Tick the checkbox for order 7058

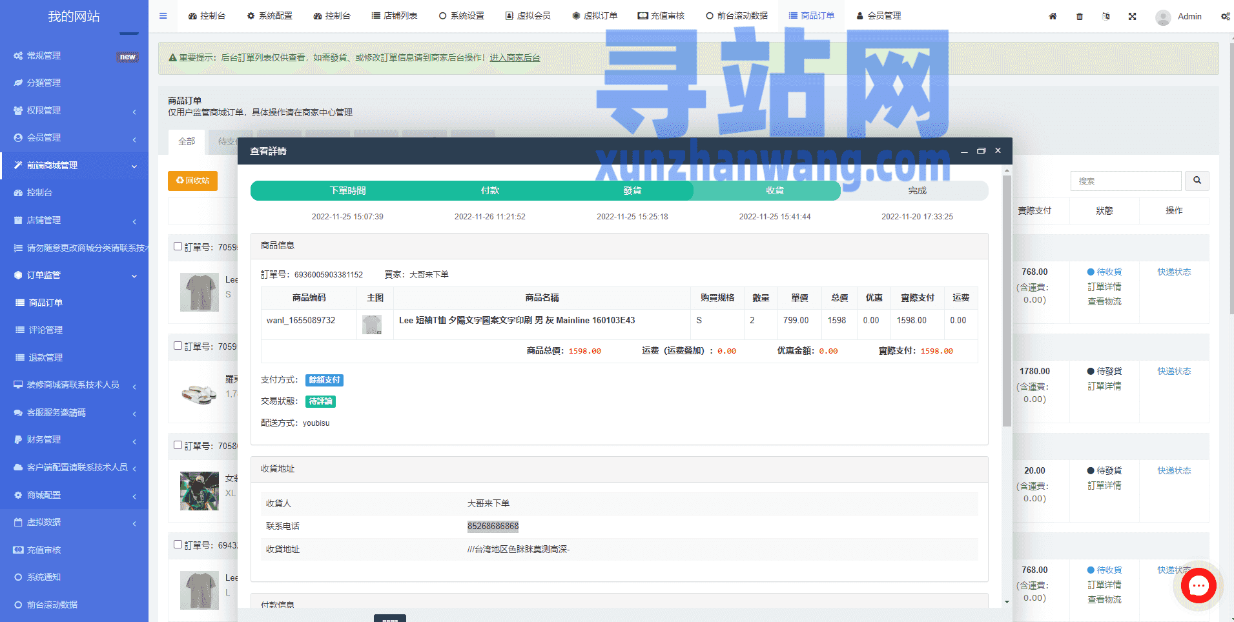pos(178,445)
